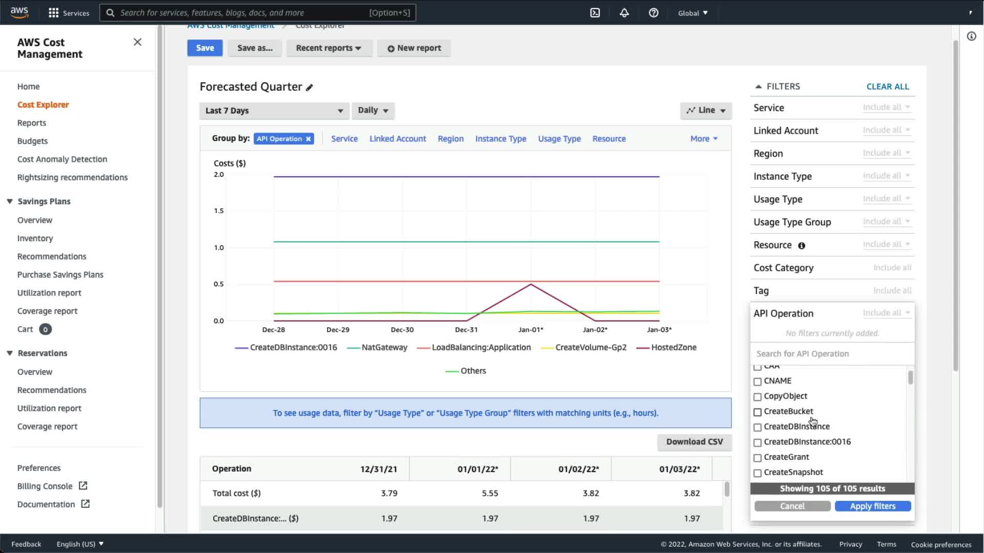Open the notifications bell icon
Viewport: 984px width, 553px height.
point(624,13)
